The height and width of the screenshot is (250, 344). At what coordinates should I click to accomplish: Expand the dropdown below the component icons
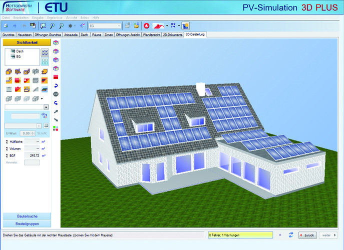(46, 106)
